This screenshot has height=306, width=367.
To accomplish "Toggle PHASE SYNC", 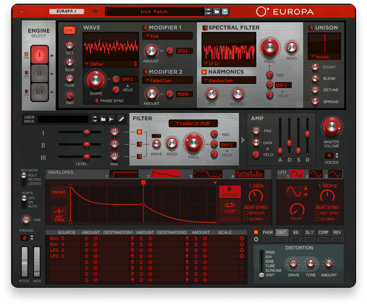I will 96,101.
